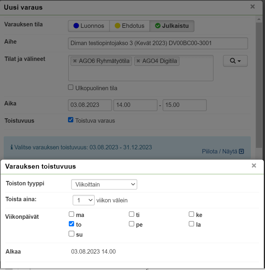The image size is (265, 270).
Task: Check the ma weekday checkbox
Action: tap(72, 214)
